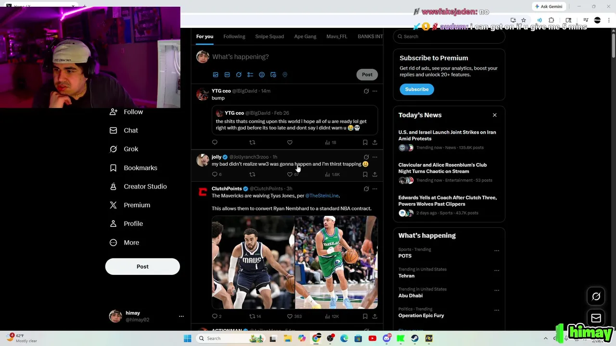Open options for Abu Dhabi trend
The height and width of the screenshot is (346, 616).
497,290
